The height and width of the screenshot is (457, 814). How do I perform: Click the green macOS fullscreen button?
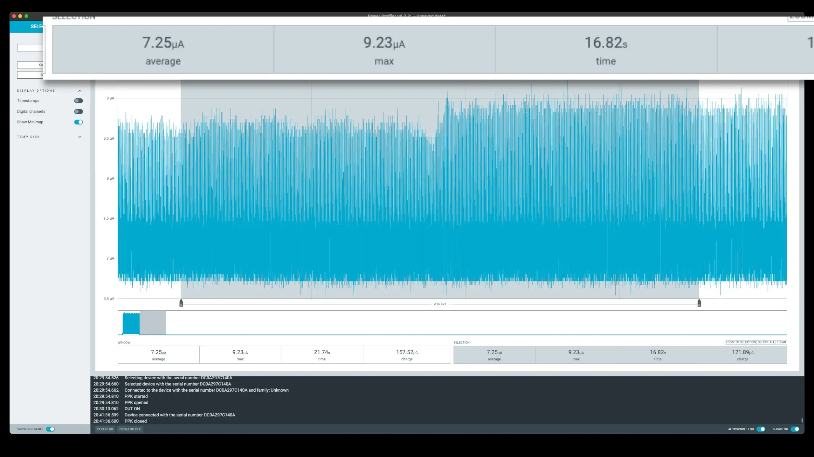(26, 16)
